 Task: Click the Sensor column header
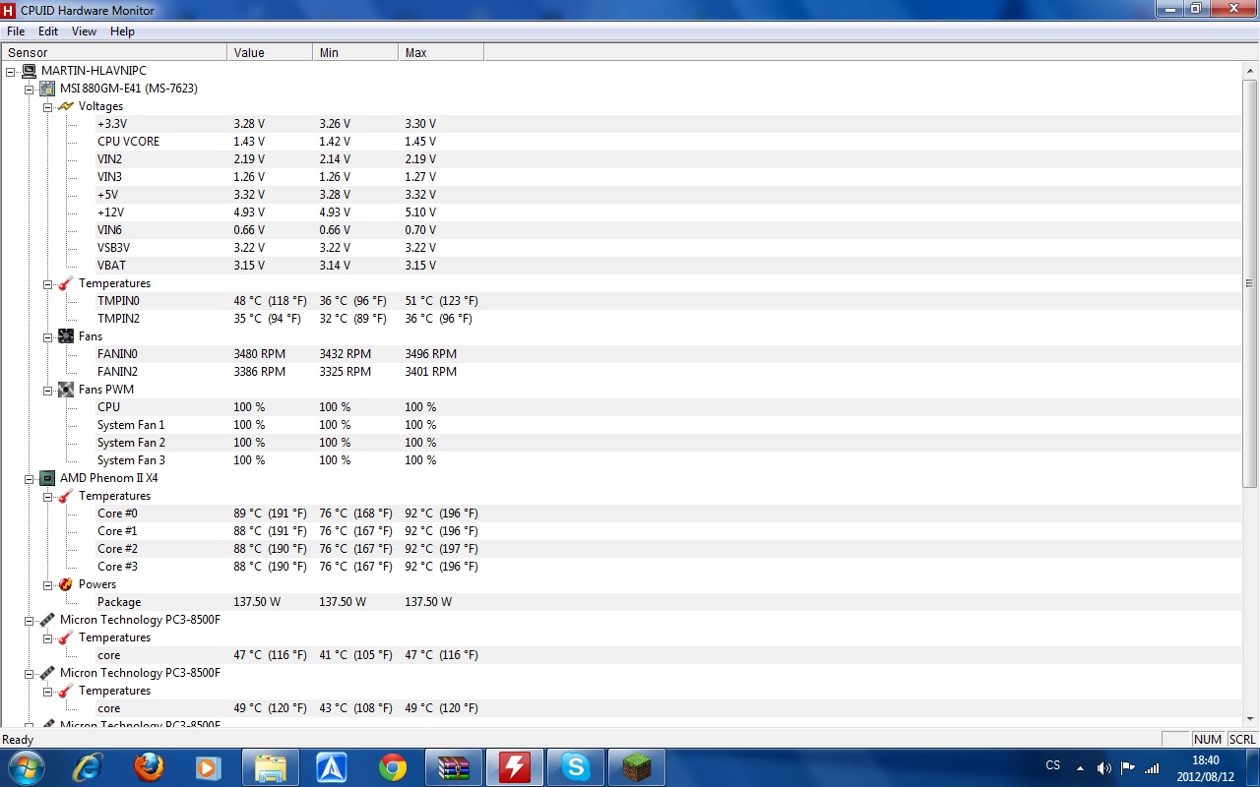[114, 53]
